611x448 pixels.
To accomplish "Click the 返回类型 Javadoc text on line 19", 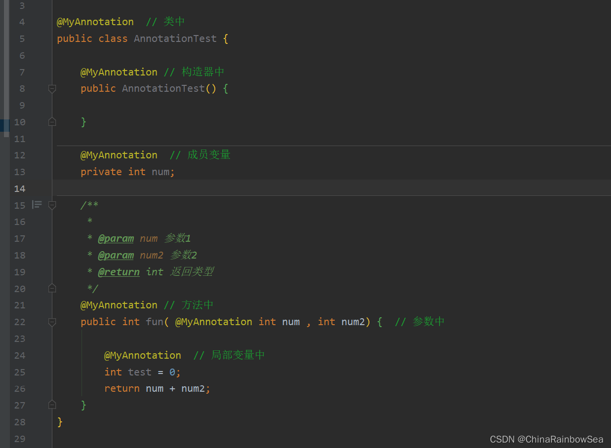I will coord(192,272).
